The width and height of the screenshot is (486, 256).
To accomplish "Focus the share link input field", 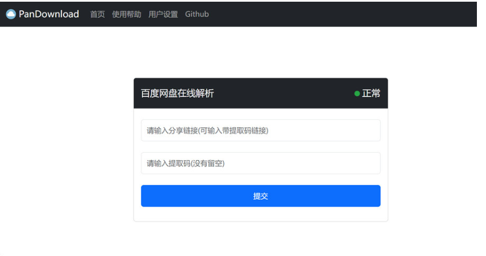I will [x=261, y=131].
